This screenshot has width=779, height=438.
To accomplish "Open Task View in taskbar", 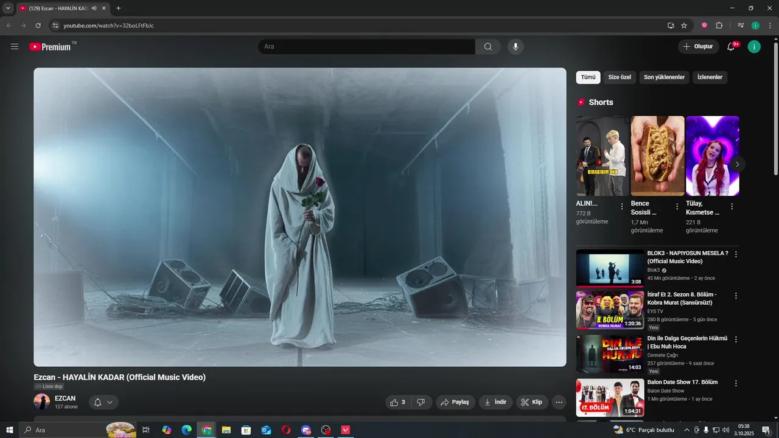I will coord(146,430).
